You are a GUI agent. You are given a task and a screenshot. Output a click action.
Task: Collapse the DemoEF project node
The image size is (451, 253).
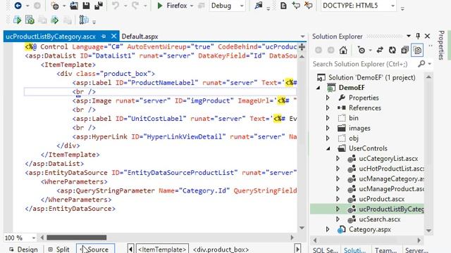click(x=319, y=88)
